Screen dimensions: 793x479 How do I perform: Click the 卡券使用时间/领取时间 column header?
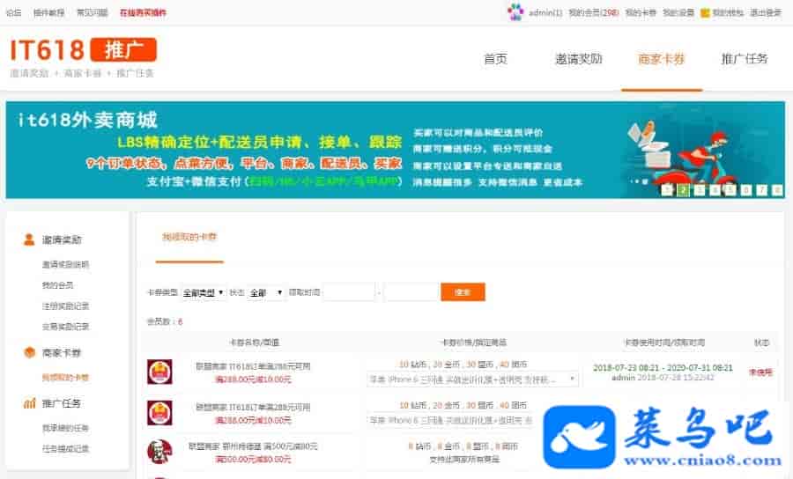(664, 343)
